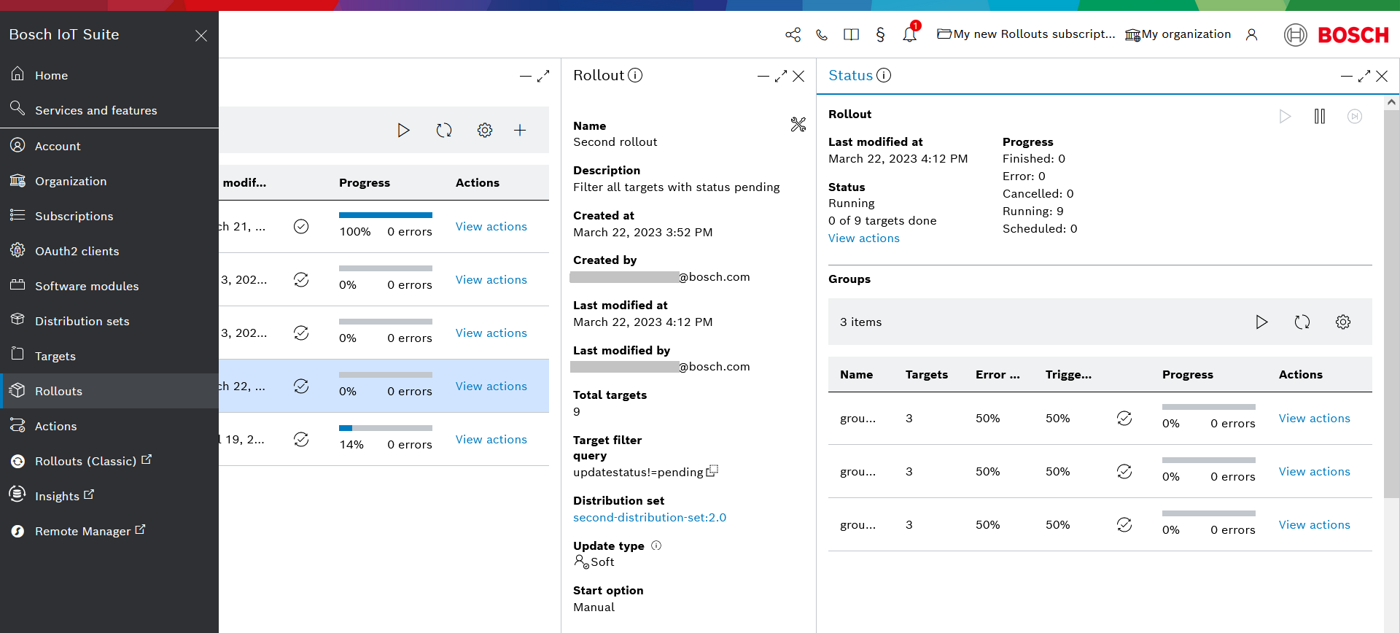Click the notification bell icon
Screen dimensions: 1400x633
click(x=909, y=34)
